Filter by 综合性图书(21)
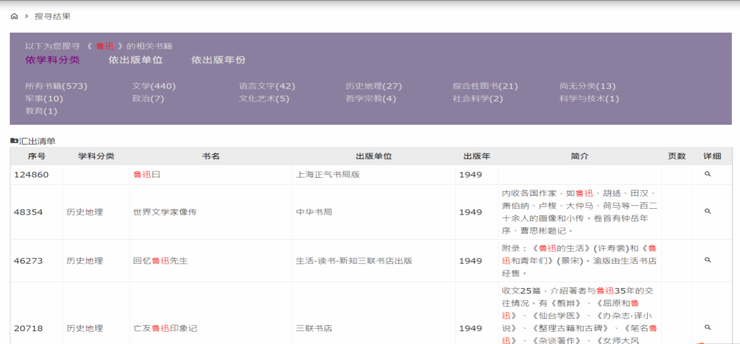 click(x=485, y=86)
